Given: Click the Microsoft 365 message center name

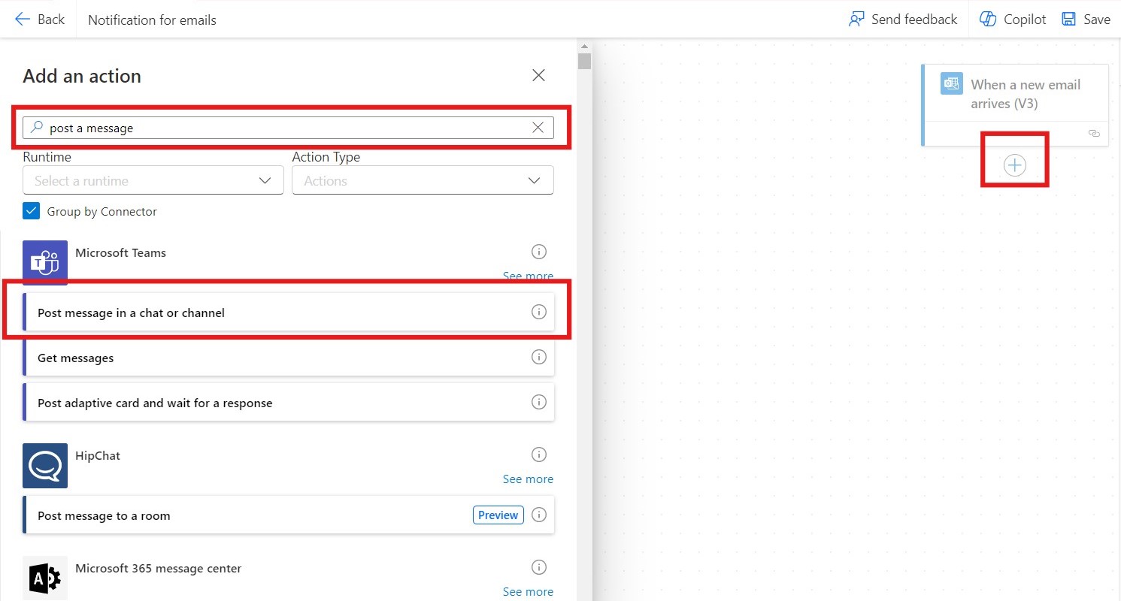Looking at the screenshot, I should (159, 568).
